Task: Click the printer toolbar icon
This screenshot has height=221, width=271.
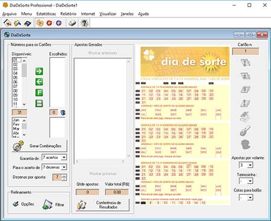Action: point(72,23)
